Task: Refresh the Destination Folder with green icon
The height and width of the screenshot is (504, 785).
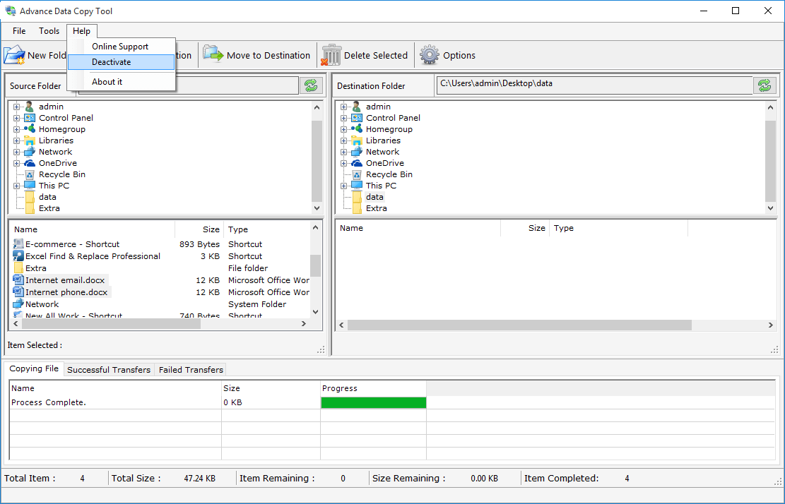Action: [763, 85]
